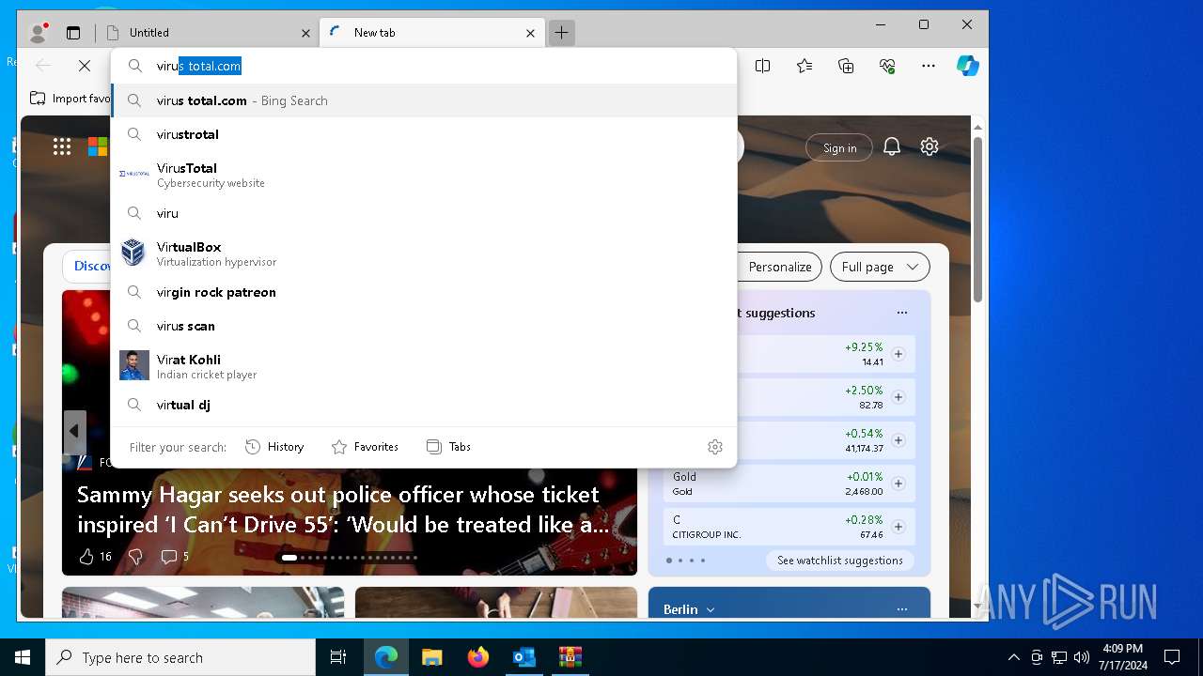Open address bar suggestion settings gear

pyautogui.click(x=715, y=447)
